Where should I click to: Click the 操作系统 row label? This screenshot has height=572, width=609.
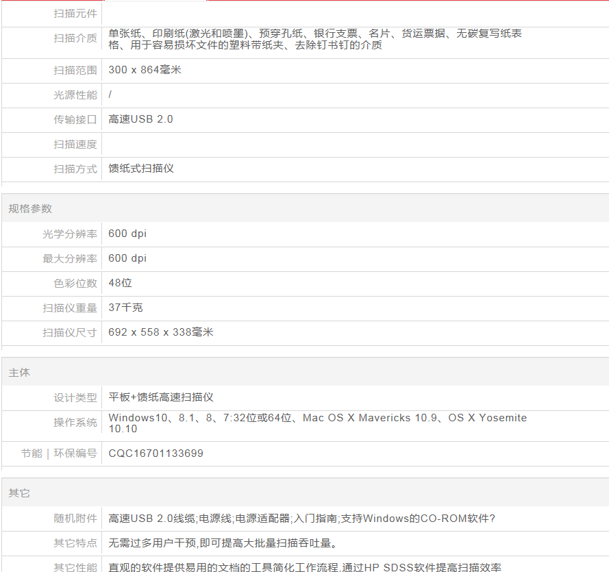pos(75,423)
